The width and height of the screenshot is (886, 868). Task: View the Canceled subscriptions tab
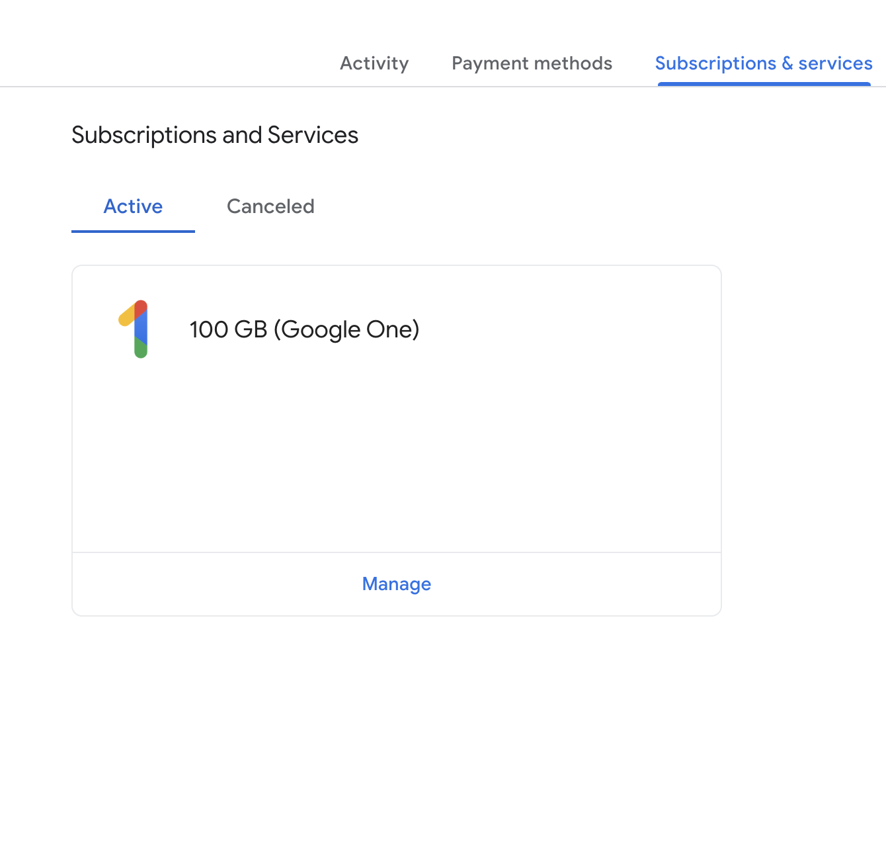click(x=270, y=206)
